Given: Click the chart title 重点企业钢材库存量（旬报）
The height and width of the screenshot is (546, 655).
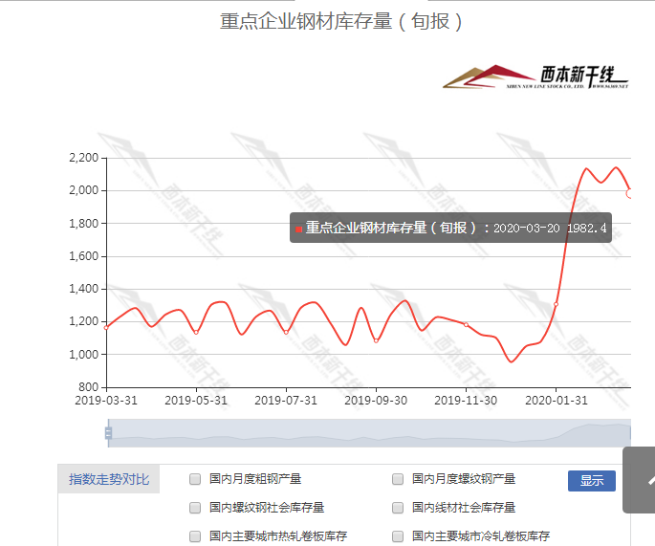Looking at the screenshot, I should tap(340, 21).
